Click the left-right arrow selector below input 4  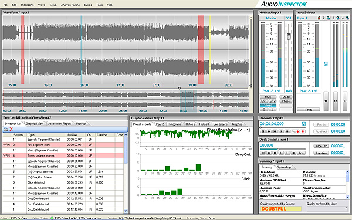point(345,101)
